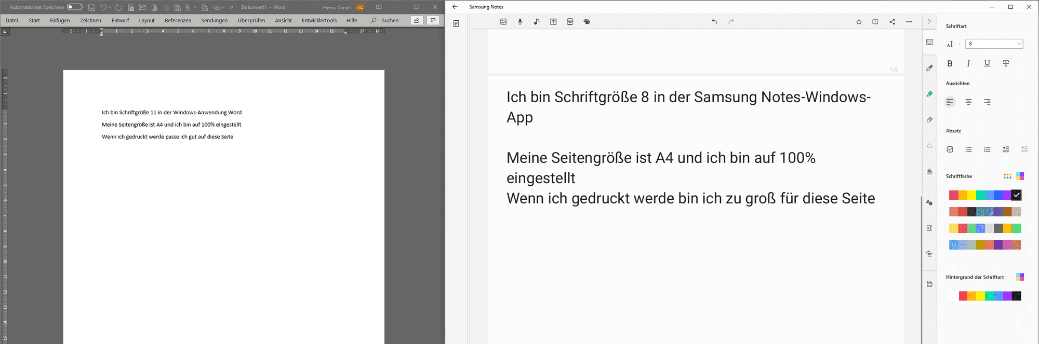Start voice recording with the microphone icon

[x=520, y=22]
